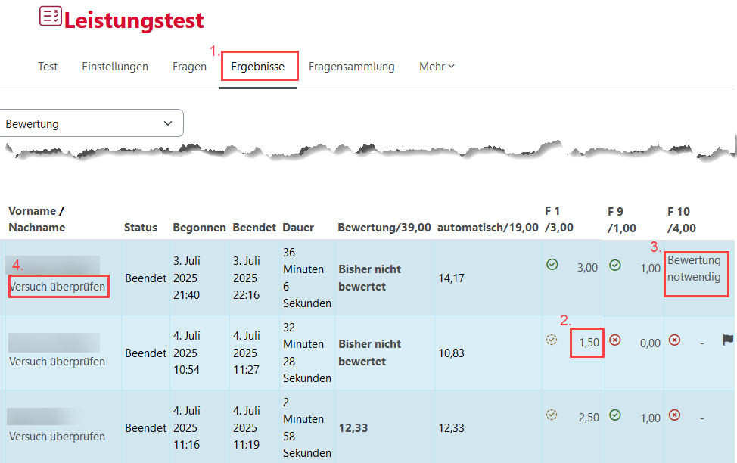
Task: Switch to the Einstellungen tab
Action: (x=114, y=66)
